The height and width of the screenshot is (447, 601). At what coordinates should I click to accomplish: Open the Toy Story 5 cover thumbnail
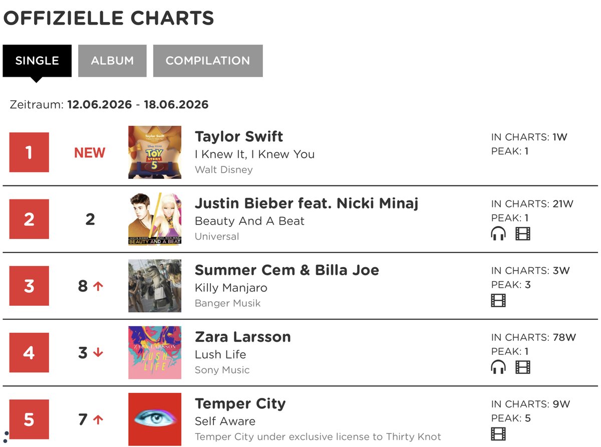155,152
